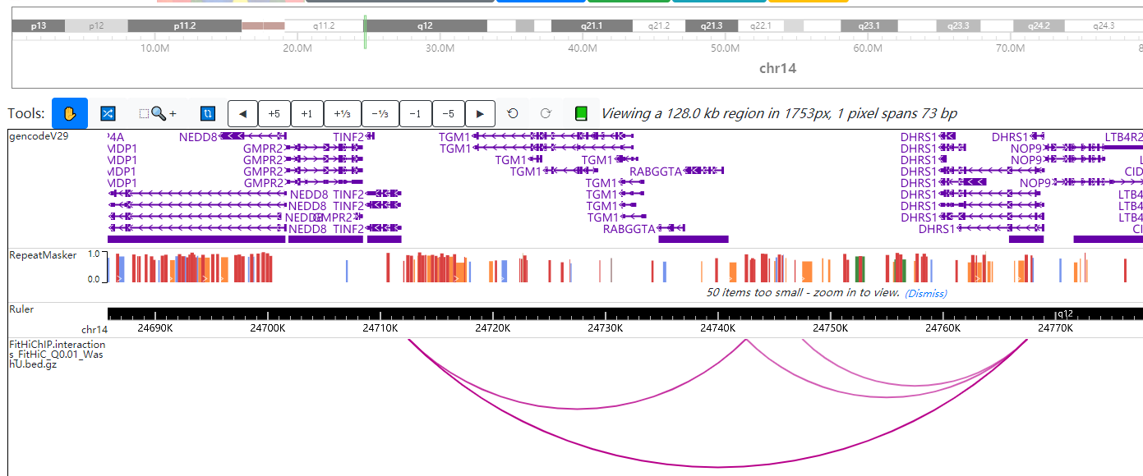The height and width of the screenshot is (476, 1143).
Task: Select the hand drag tool
Action: click(70, 113)
